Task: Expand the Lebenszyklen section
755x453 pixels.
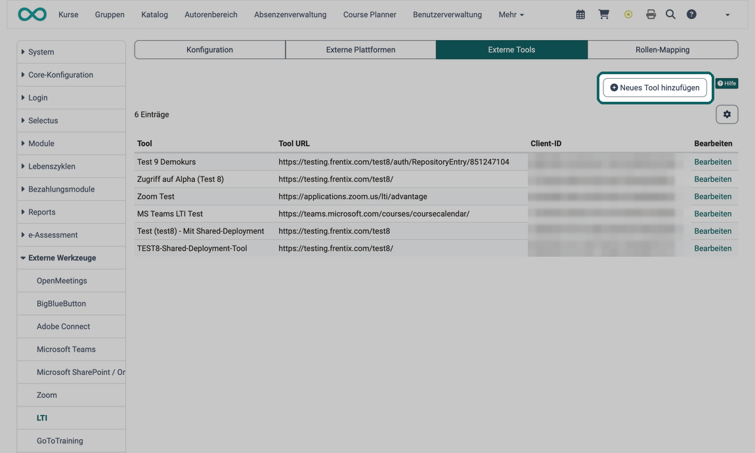Action: [x=72, y=166]
